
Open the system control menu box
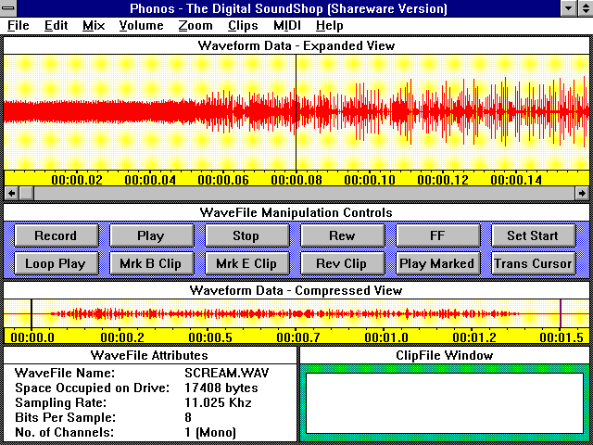pos(9,8)
